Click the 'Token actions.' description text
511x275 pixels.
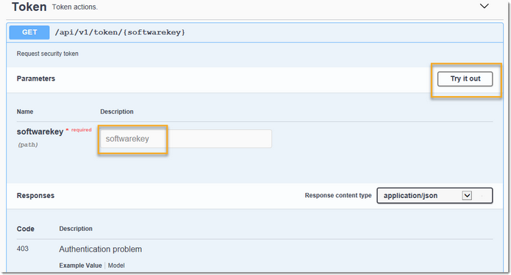(75, 7)
